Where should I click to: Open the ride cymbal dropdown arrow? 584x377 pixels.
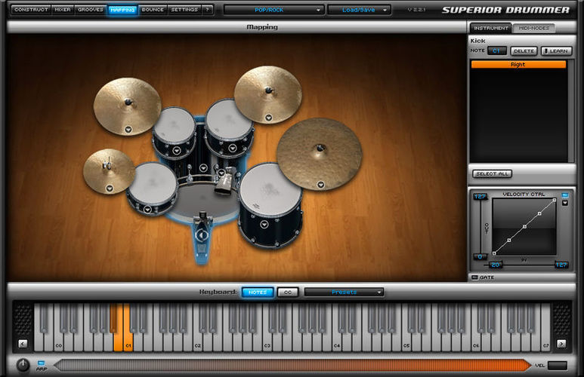[320, 185]
